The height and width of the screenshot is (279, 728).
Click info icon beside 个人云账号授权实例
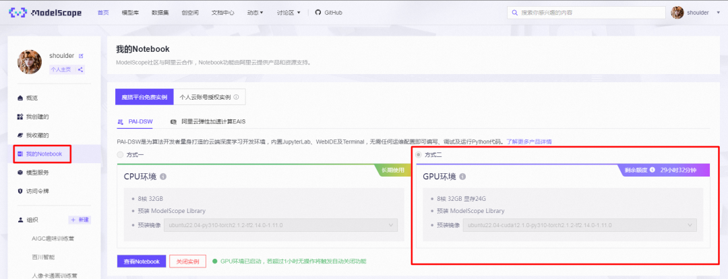pos(237,97)
